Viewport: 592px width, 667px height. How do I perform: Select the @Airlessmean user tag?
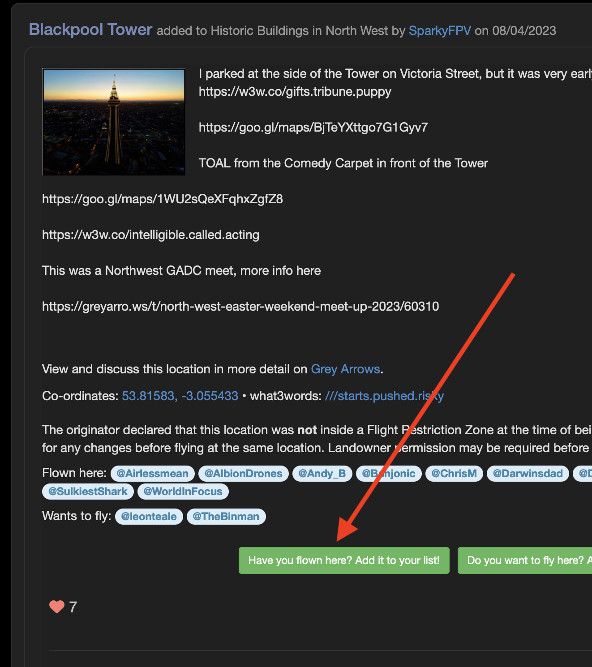pos(152,473)
